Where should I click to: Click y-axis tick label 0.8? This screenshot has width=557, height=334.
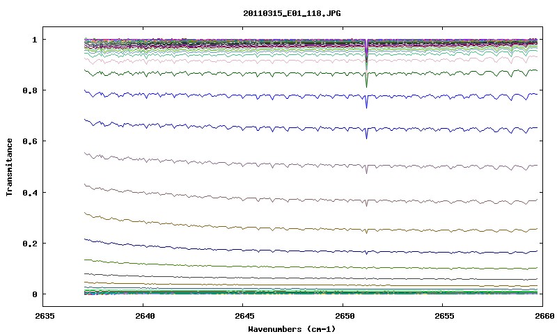click(x=29, y=90)
